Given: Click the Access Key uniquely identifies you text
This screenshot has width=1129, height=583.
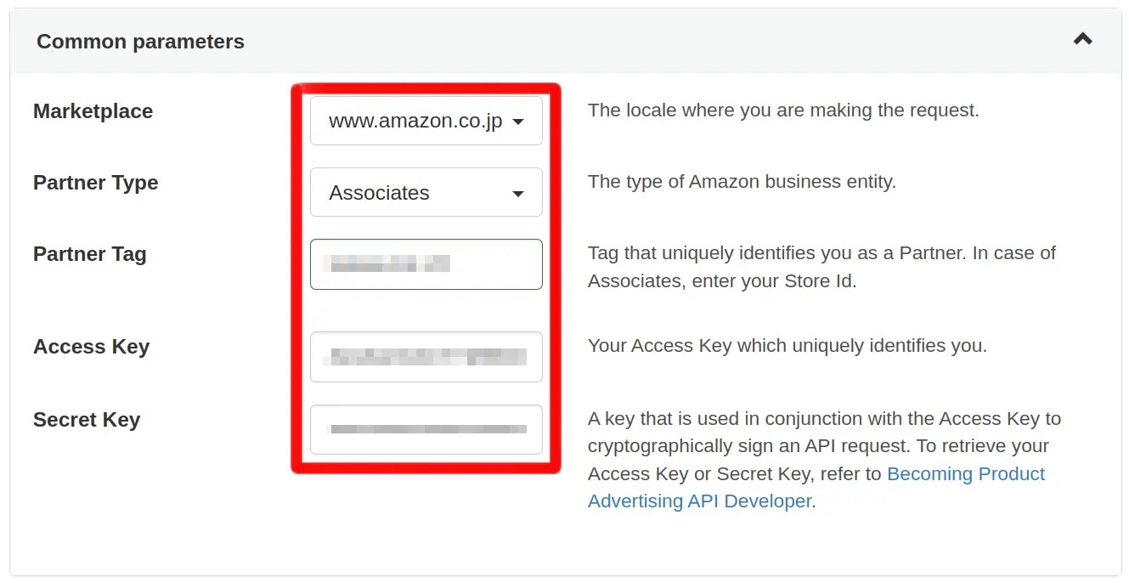Looking at the screenshot, I should (x=787, y=346).
